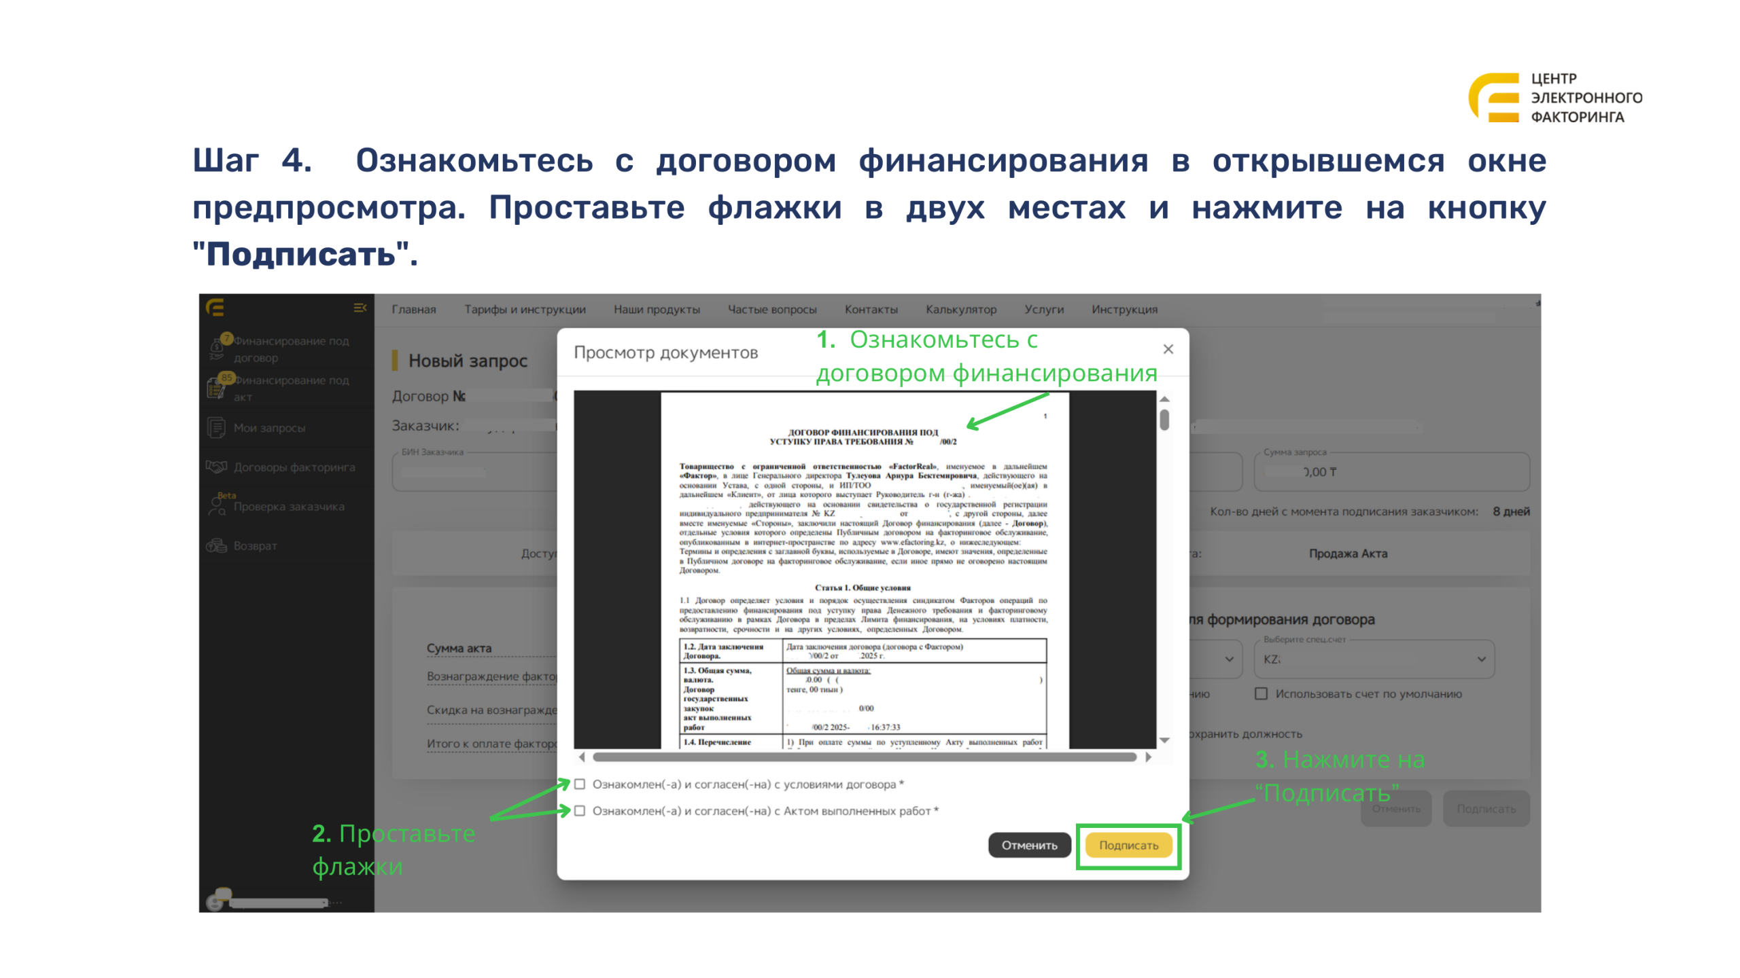
Task: Click background page Подписать button
Action: pos(1486,808)
